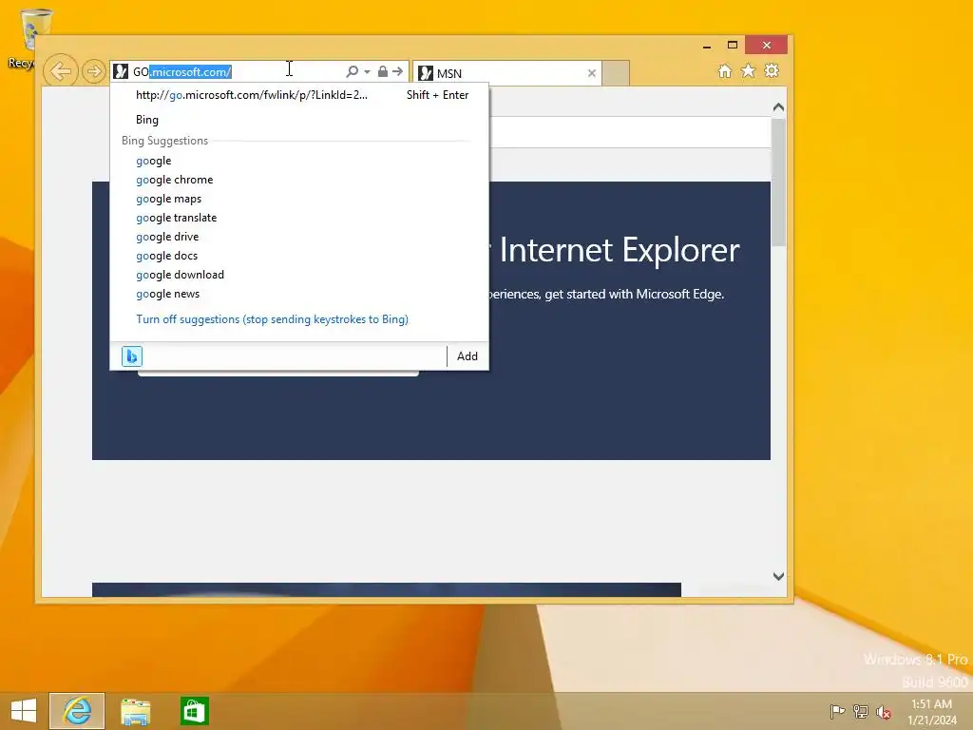Click the Forward arrow navigation button
The height and width of the screenshot is (730, 973).
94,71
